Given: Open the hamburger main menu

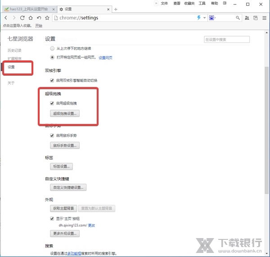Looking at the screenshot, I should (264, 18).
